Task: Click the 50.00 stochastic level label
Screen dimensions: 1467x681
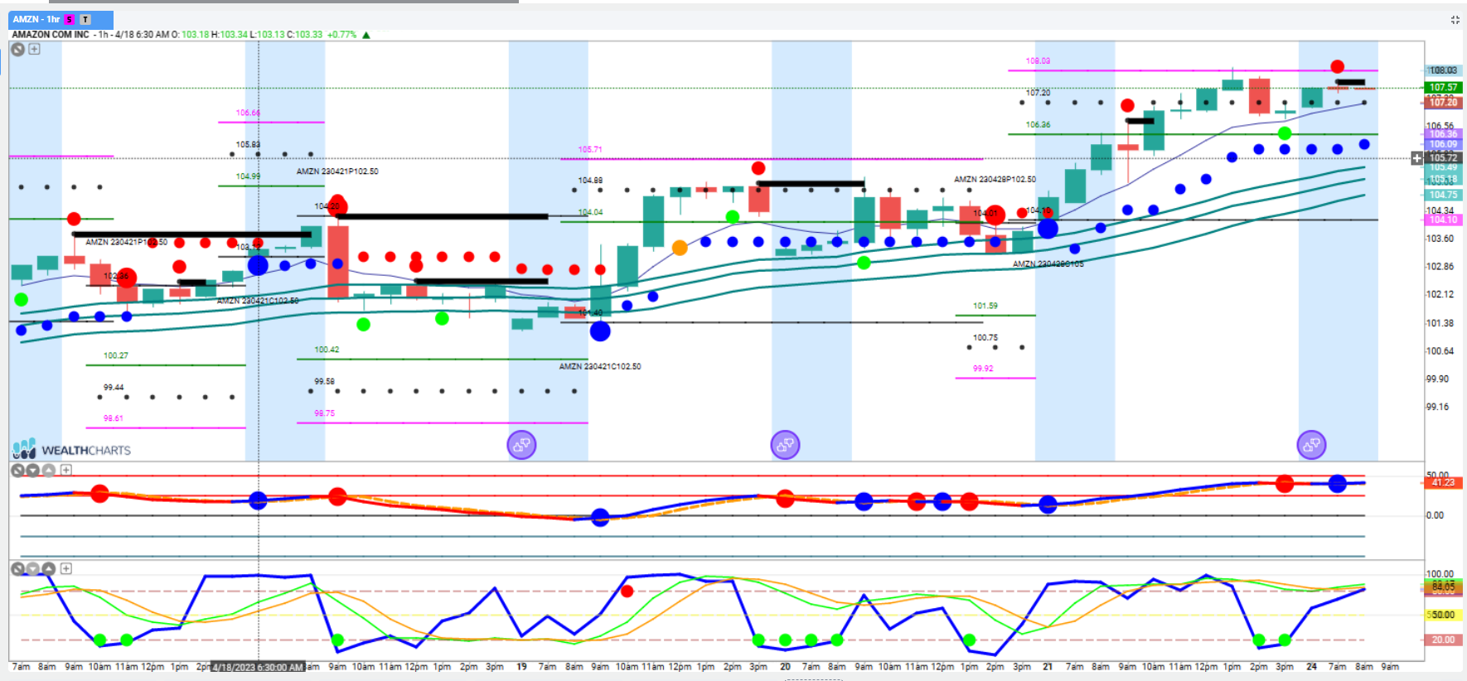Action: [x=1442, y=615]
